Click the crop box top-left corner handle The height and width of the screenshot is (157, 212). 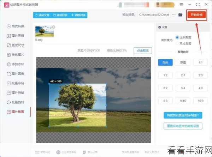49,84
